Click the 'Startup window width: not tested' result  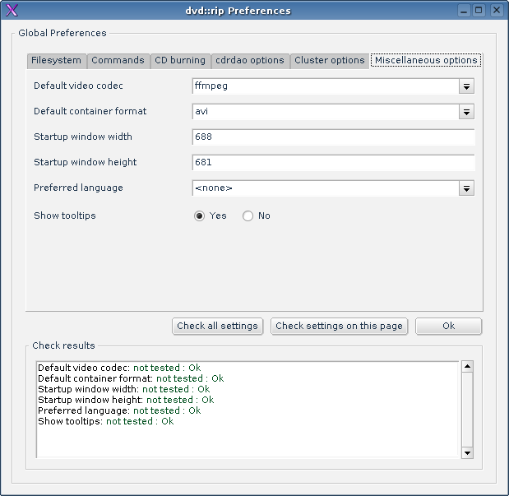click(123, 389)
